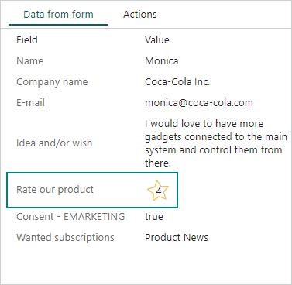Image resolution: width=292 pixels, height=285 pixels.
Task: Click the Company name field label
Action: point(52,82)
